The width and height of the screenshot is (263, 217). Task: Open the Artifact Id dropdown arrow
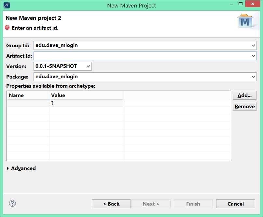click(x=253, y=56)
